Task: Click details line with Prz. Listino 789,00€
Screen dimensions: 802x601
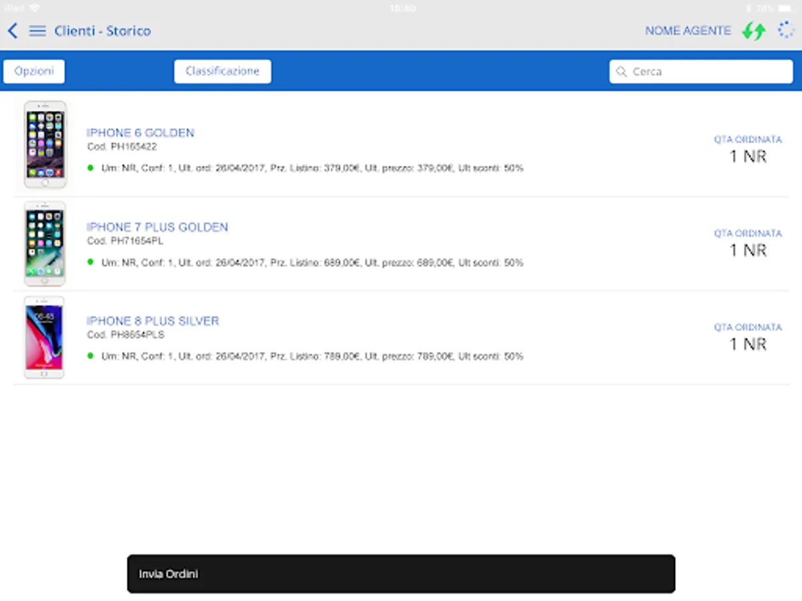Action: (312, 357)
